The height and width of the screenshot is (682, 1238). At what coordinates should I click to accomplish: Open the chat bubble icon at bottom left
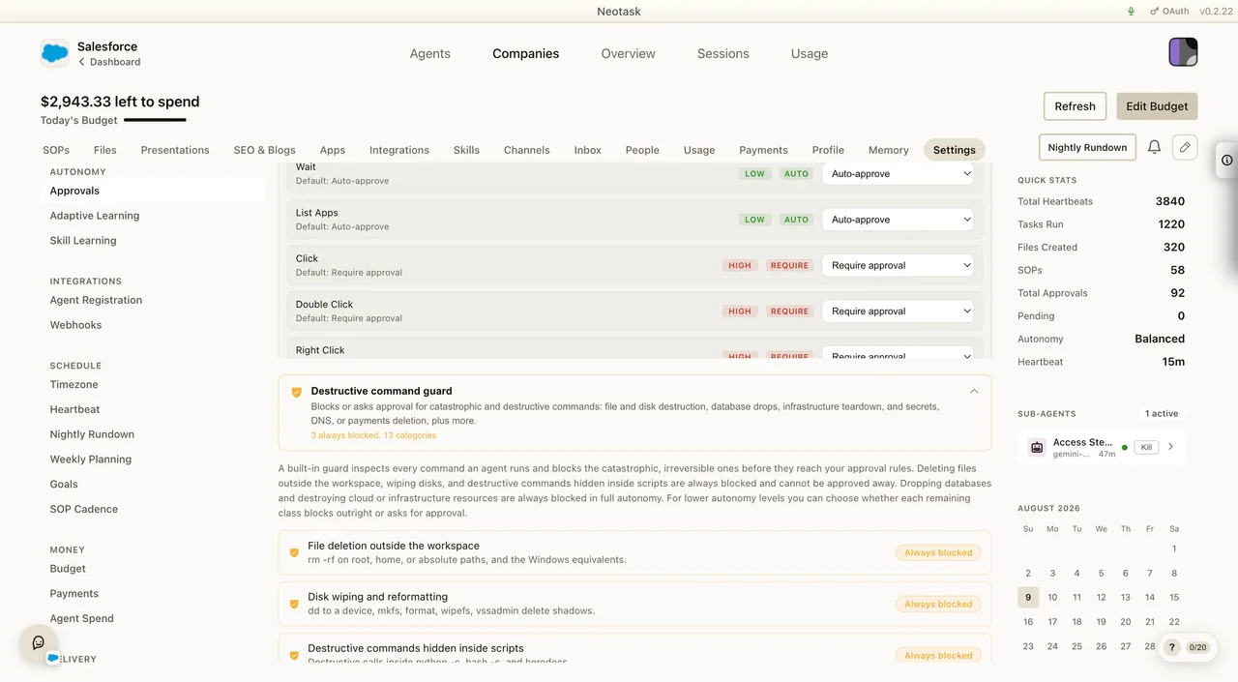pos(39,642)
